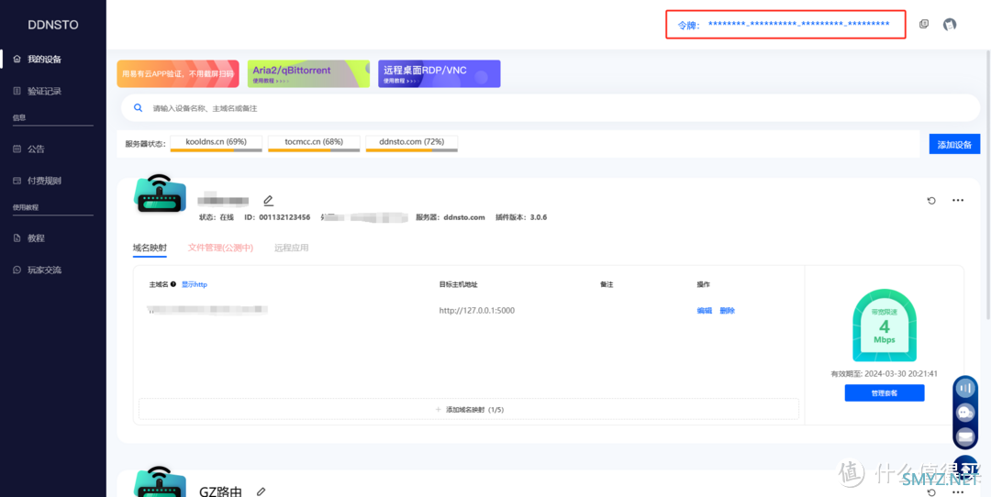Switch to the 文件管理(公测中) tab
Screen dimensions: 991x497
[220, 248]
